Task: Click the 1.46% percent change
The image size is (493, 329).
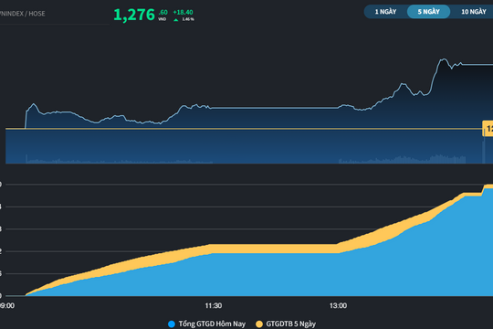Action: 188,19
